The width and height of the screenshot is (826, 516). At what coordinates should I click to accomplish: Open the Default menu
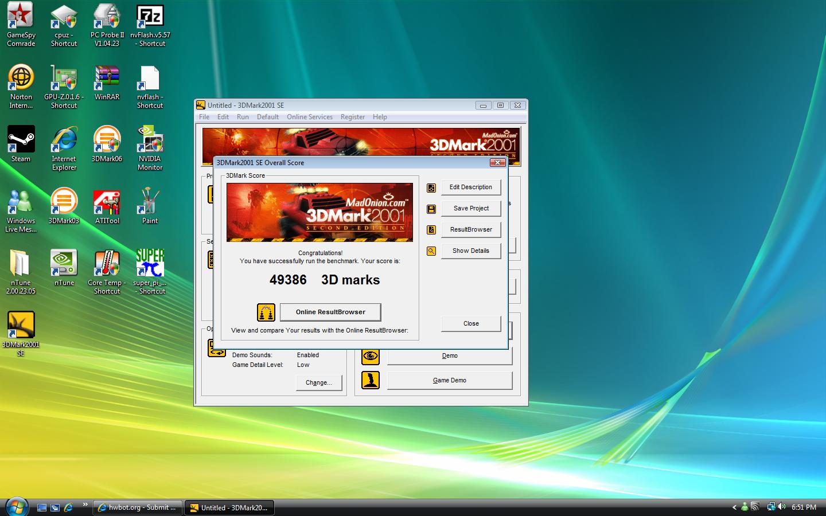pyautogui.click(x=268, y=117)
